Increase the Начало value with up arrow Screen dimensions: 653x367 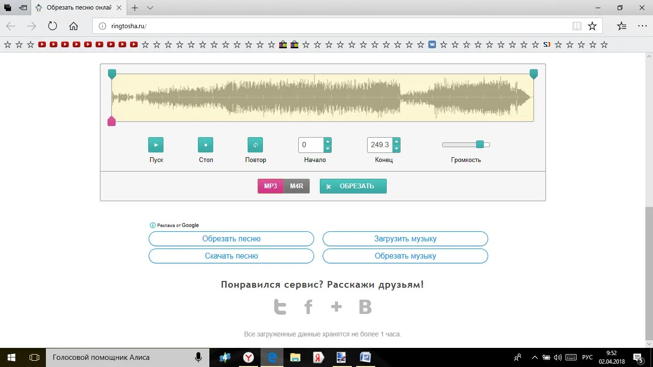click(327, 141)
